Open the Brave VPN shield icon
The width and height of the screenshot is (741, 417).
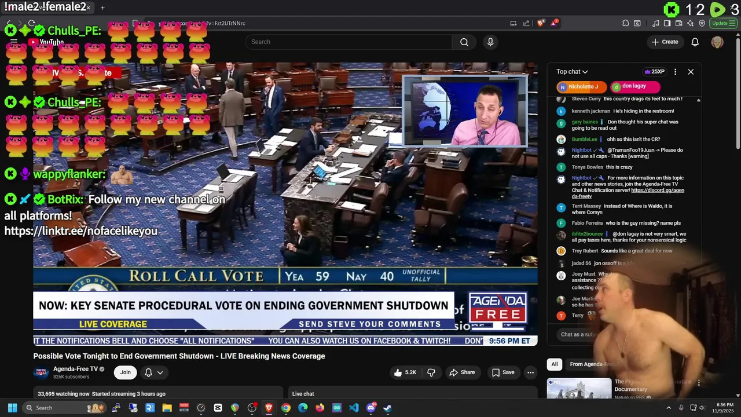click(x=702, y=23)
